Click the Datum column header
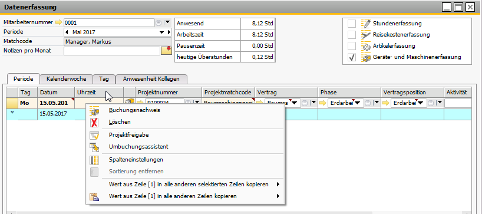 [x=56, y=92]
